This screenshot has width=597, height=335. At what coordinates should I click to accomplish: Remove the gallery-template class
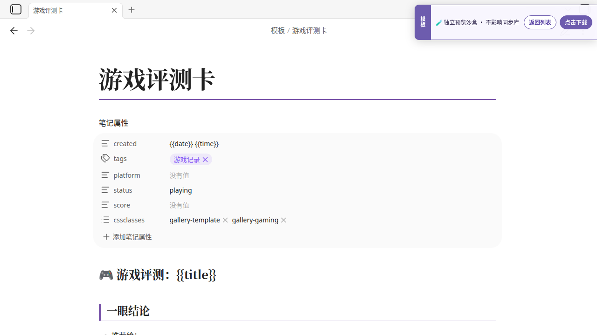[225, 220]
